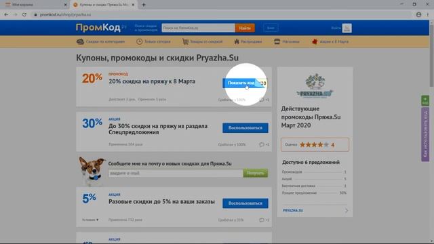Open Только сегодня menu item
434x244 pixels.
coord(157,42)
